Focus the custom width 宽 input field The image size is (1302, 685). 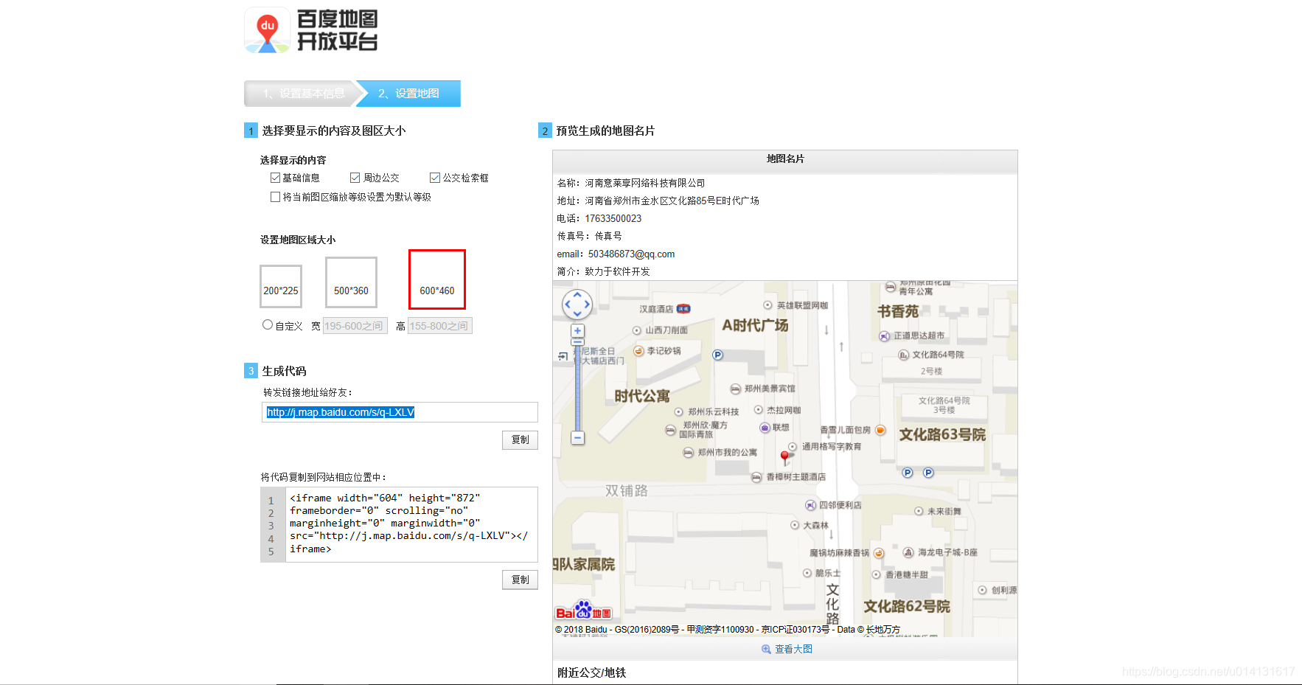(x=355, y=326)
